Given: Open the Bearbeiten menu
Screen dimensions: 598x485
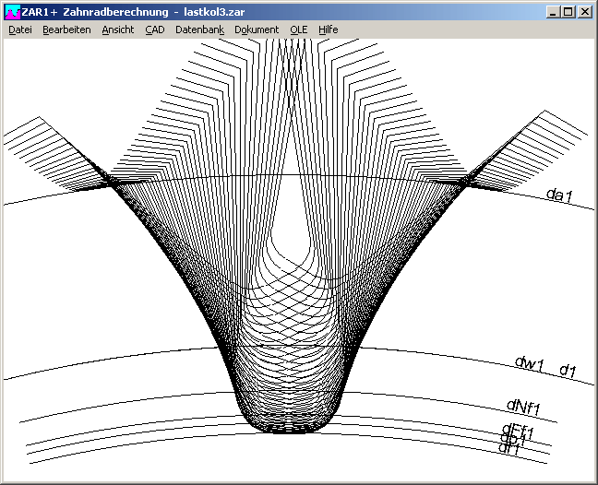Looking at the screenshot, I should [x=66, y=30].
